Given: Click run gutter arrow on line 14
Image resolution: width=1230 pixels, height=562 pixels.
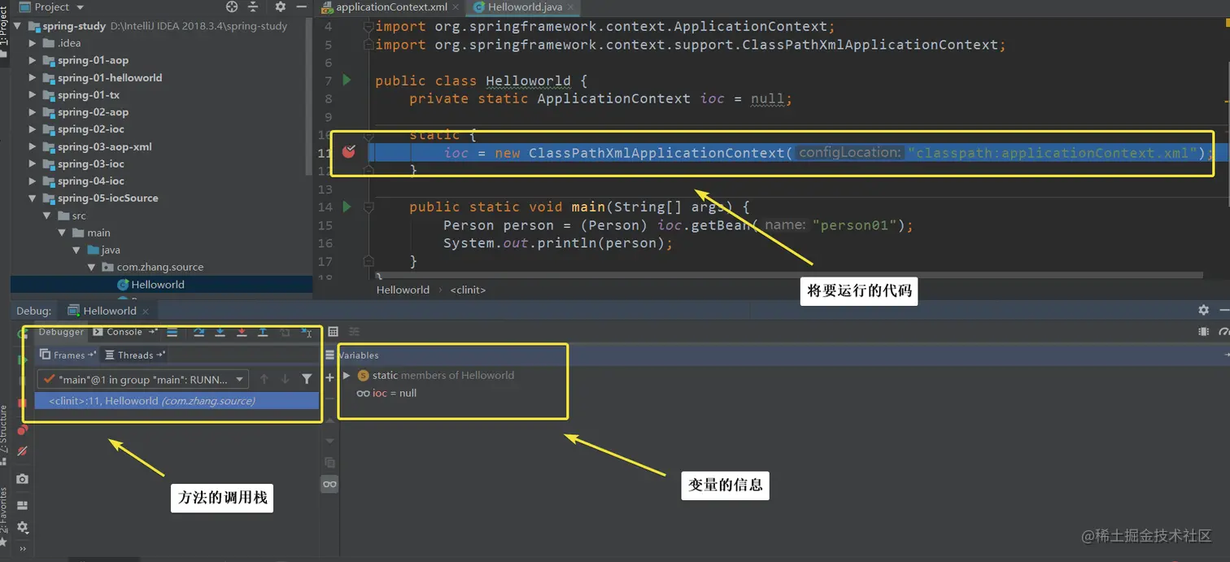Looking at the screenshot, I should tap(347, 207).
